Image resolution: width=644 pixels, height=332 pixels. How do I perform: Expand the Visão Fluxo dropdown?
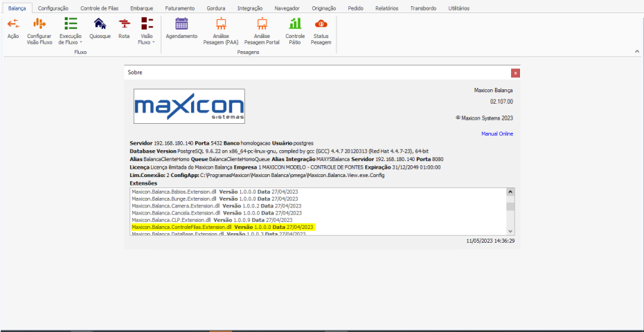147,31
